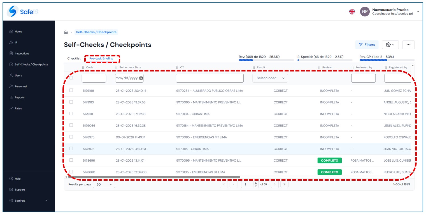This screenshot has height=215, width=426.
Task: Select the Checklist tab
Action: point(74,59)
